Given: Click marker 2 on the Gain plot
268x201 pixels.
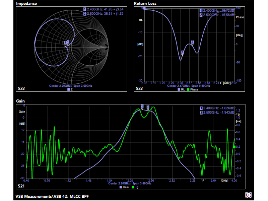Looking at the screenshot, I should coord(148,106).
